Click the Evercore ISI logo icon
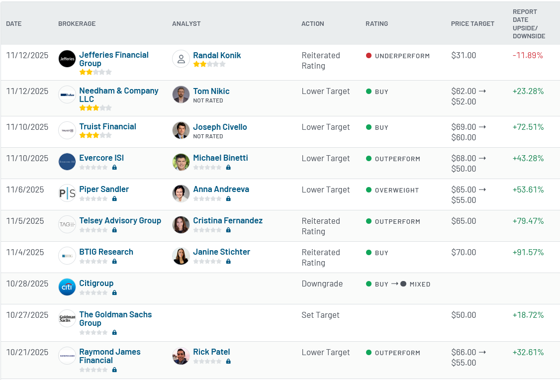The width and height of the screenshot is (560, 380). [x=67, y=162]
